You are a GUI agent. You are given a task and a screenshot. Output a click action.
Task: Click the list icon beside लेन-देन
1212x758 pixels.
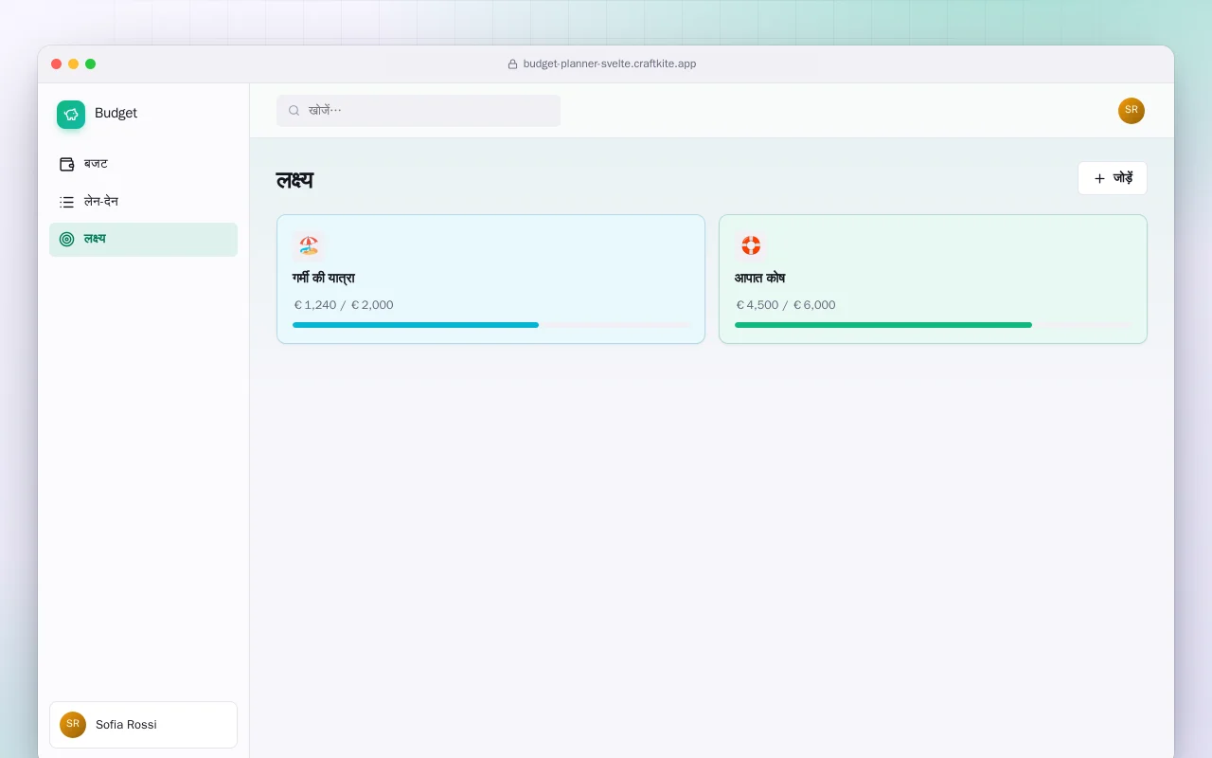point(66,202)
